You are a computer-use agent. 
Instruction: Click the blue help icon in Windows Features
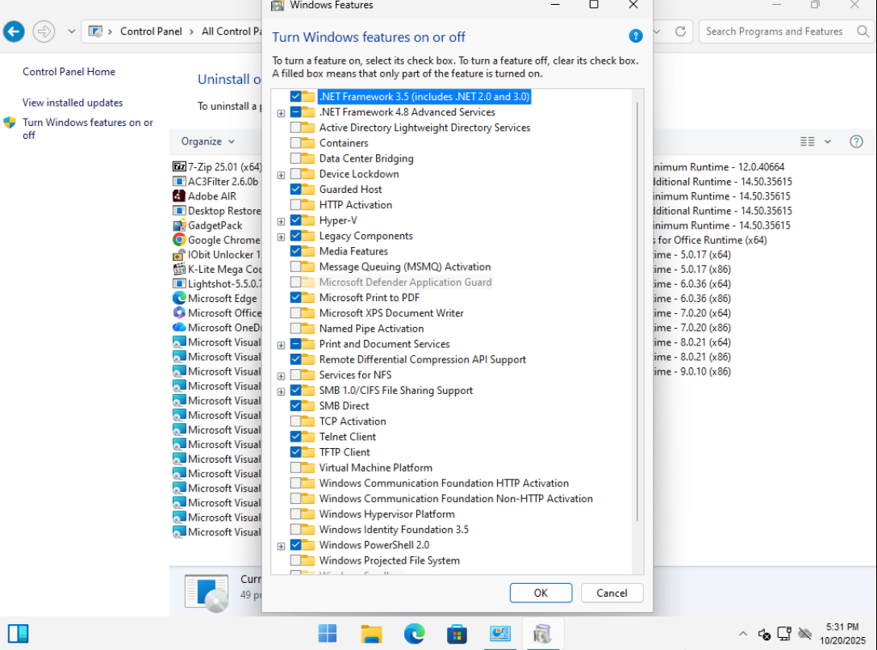click(x=636, y=36)
